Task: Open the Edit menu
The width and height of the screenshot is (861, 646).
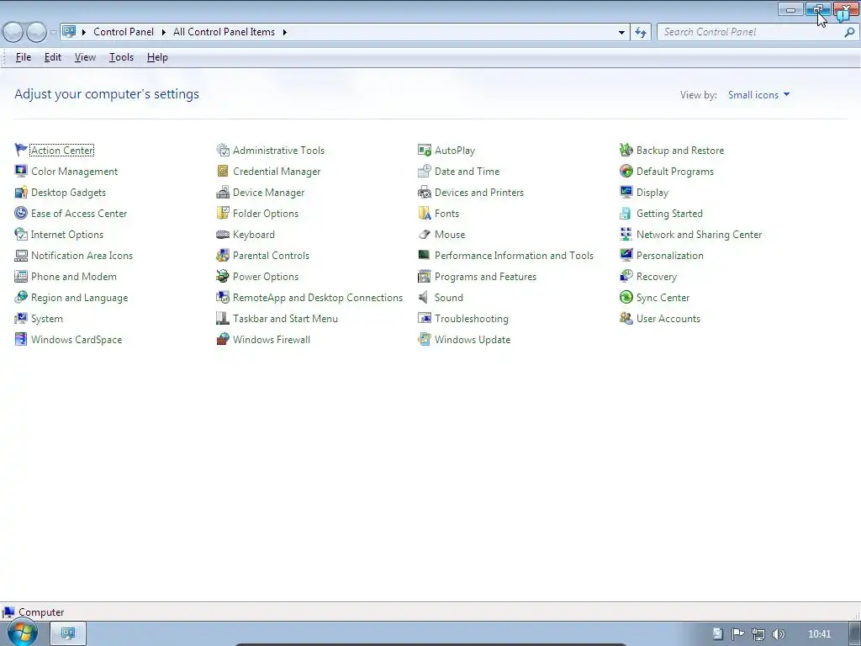Action: 53,57
